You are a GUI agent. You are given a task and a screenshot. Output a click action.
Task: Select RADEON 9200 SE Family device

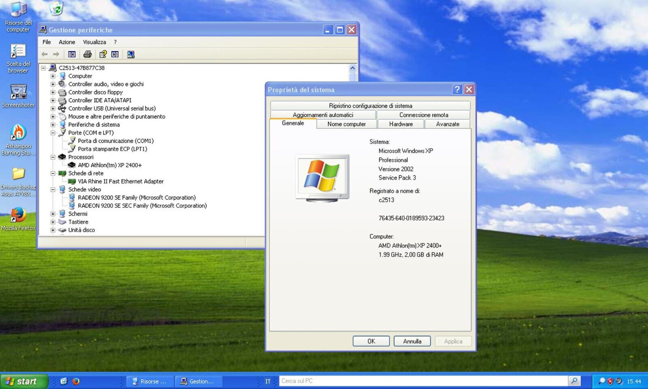pos(136,198)
